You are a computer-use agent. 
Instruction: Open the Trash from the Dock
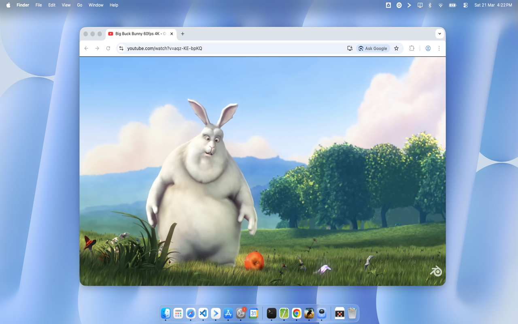click(352, 313)
